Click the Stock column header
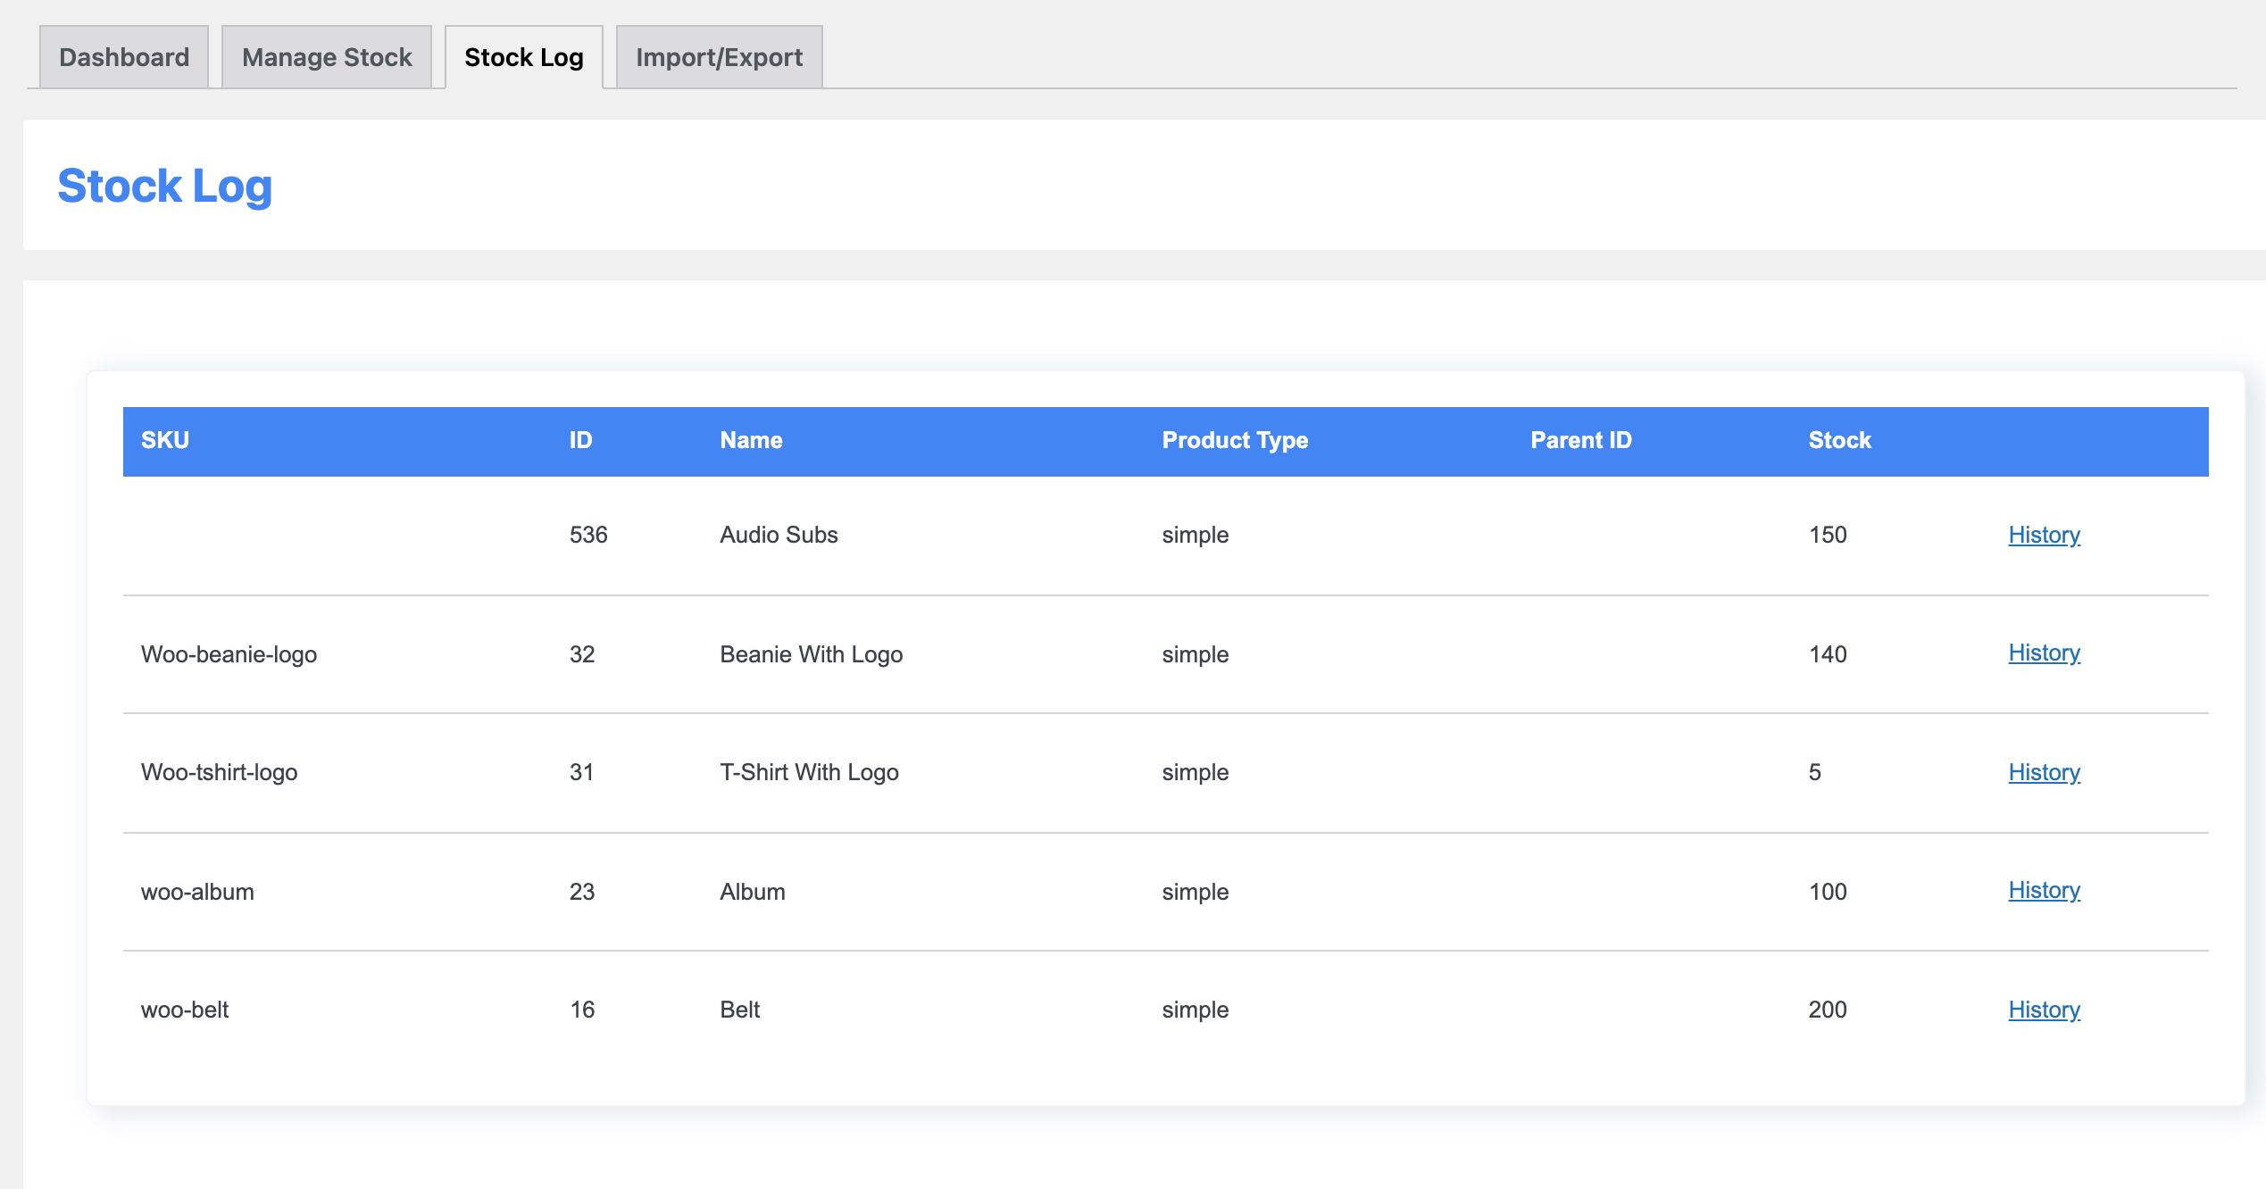This screenshot has height=1189, width=2266. click(x=1837, y=440)
